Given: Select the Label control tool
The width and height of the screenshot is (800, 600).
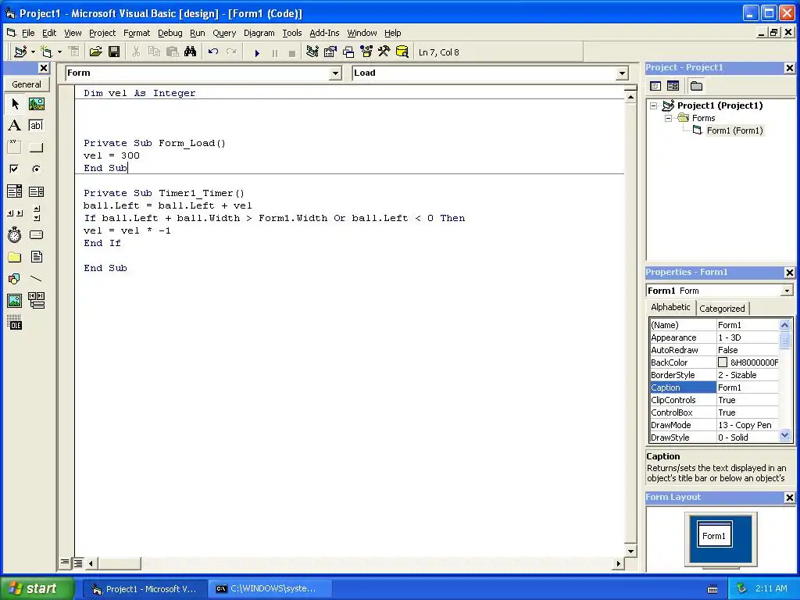Looking at the screenshot, I should [15, 126].
